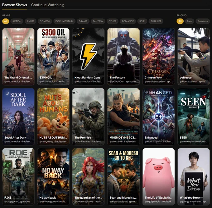This screenshot has height=208, width=212.
Task: Open The guardian of the... card
Action: pos(88,177)
